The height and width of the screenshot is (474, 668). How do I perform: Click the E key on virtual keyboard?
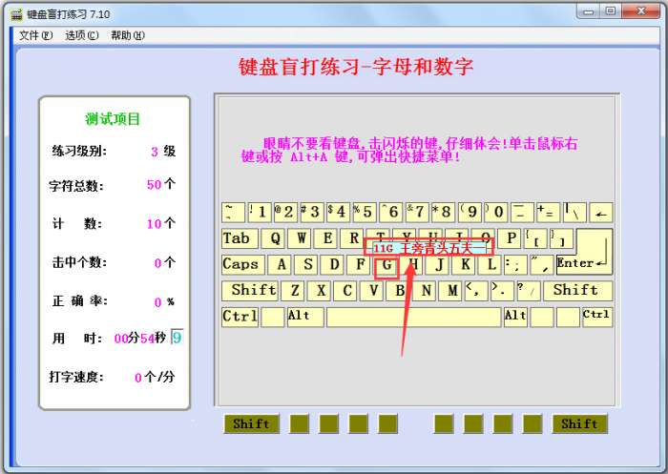point(327,238)
